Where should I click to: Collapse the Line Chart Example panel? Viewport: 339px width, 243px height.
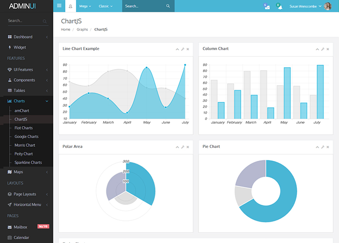pos(177,49)
